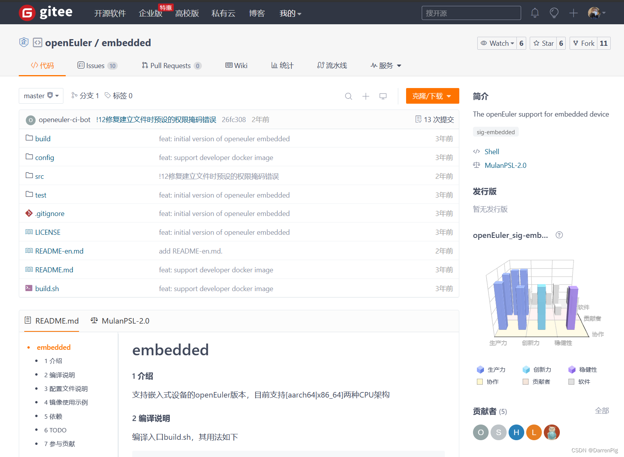624x457 pixels.
Task: Open the build.sh script file
Action: pos(47,289)
